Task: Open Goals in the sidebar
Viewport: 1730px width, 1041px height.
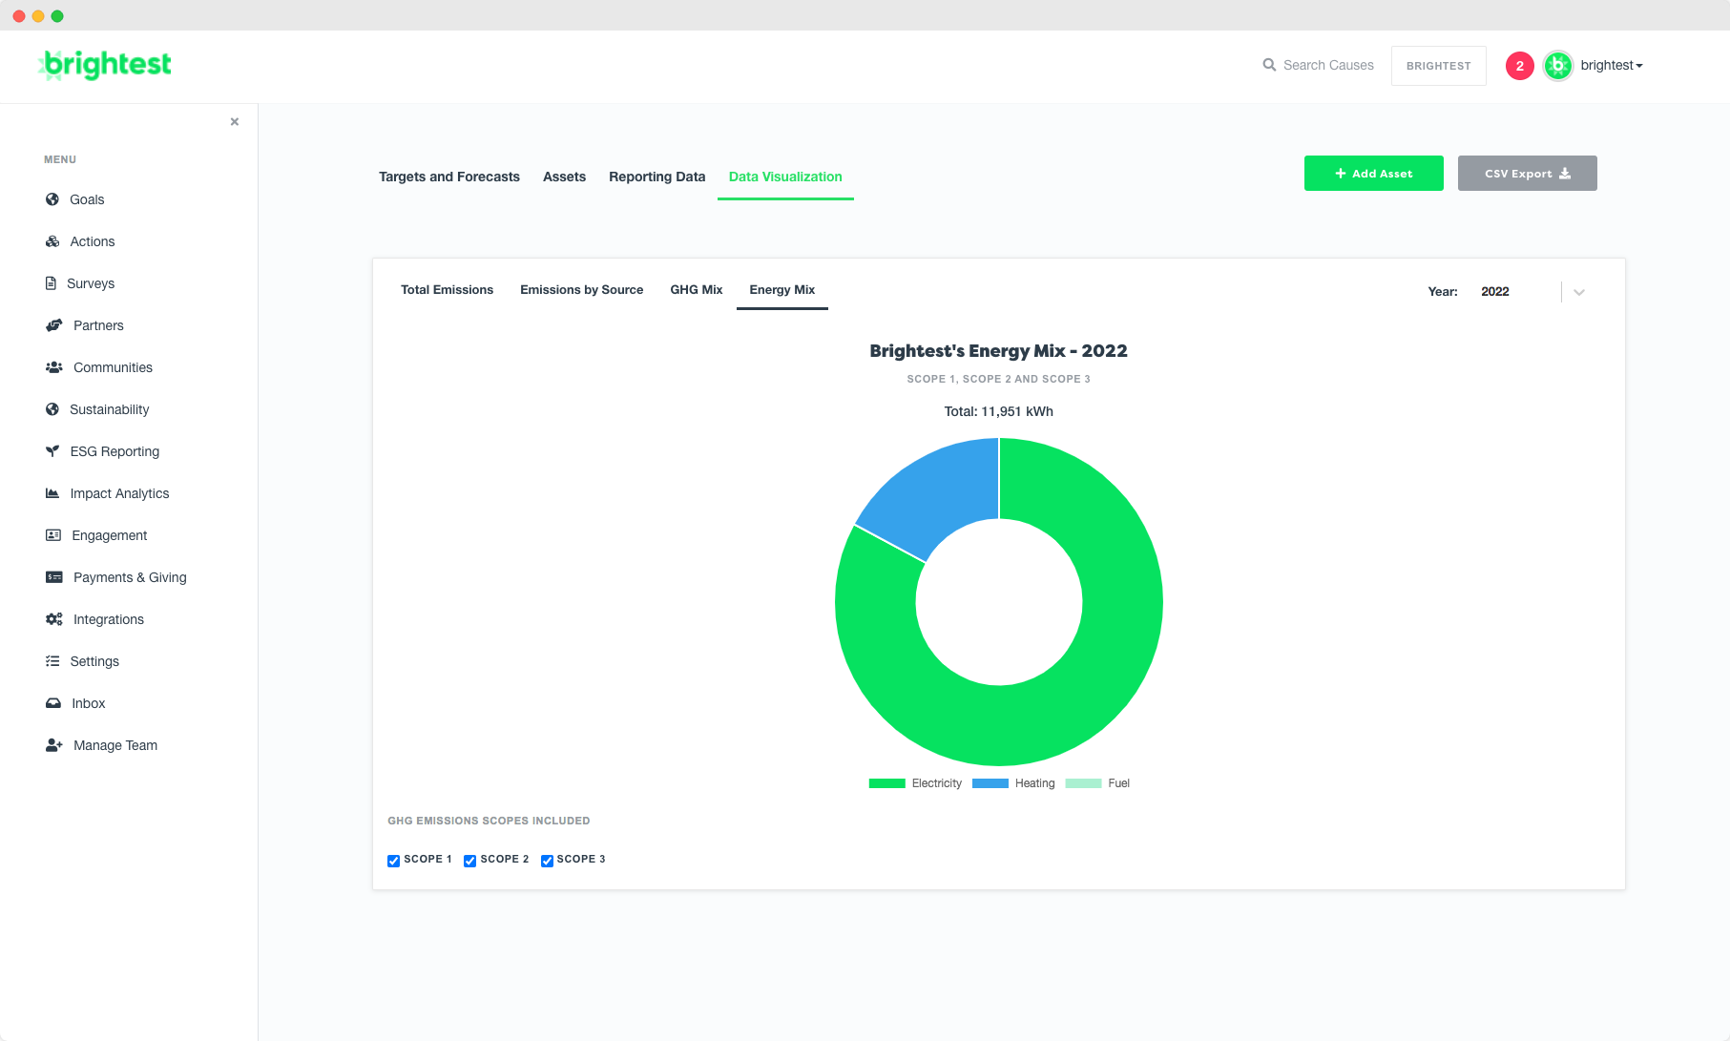Action: pos(87,199)
